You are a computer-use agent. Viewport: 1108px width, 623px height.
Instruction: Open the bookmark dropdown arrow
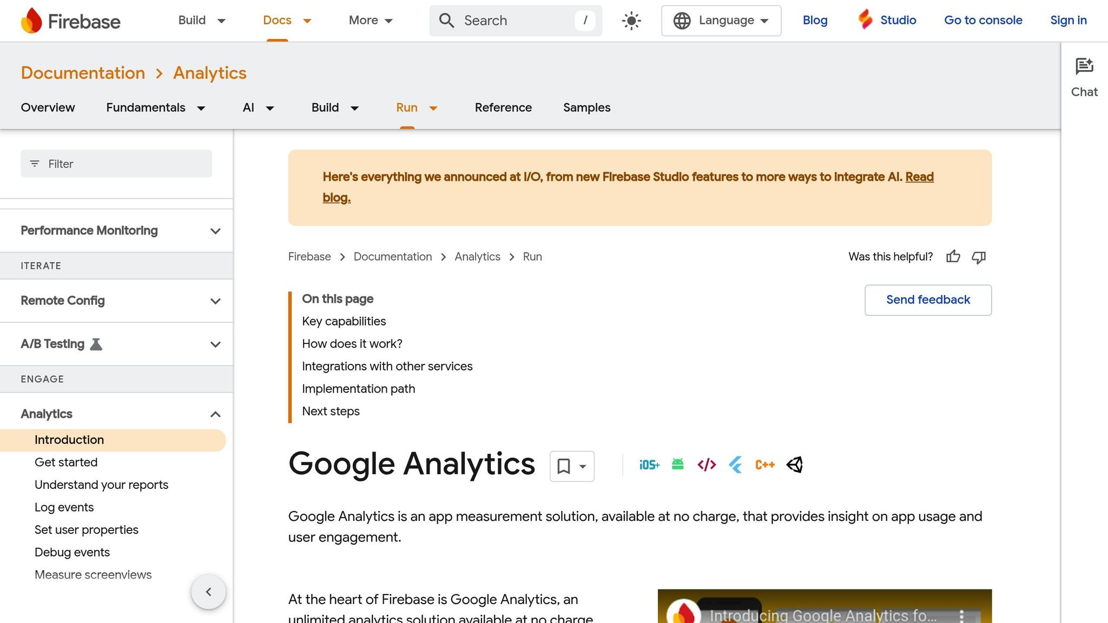pos(583,466)
